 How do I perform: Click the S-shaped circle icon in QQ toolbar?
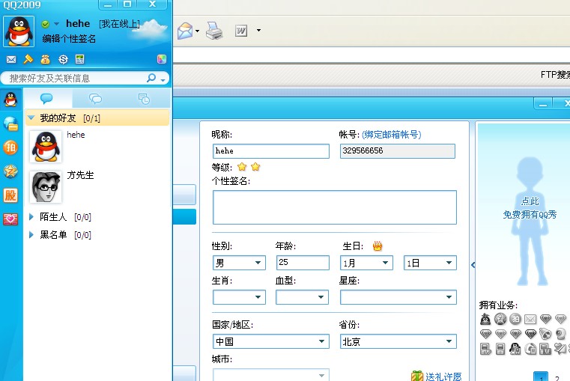(x=63, y=59)
